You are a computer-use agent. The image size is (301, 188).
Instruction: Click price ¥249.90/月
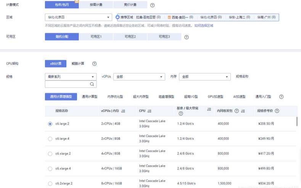266,138
